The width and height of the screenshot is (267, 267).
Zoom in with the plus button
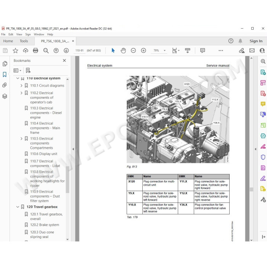tap(143, 50)
